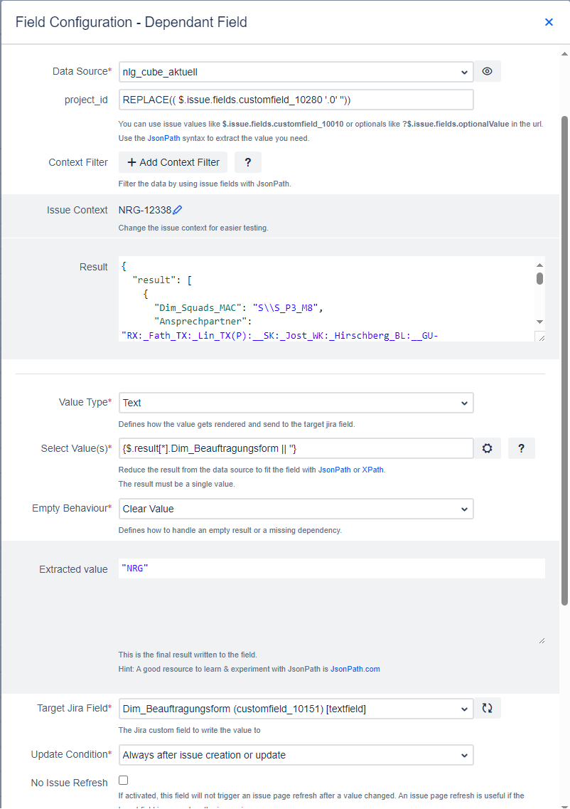The width and height of the screenshot is (570, 809).
Task: Open the Target Jira Field dropdown
Action: pyautogui.click(x=296, y=709)
